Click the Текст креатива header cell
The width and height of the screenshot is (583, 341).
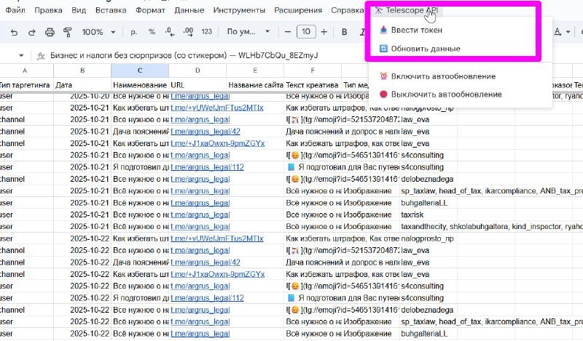pyautogui.click(x=313, y=85)
